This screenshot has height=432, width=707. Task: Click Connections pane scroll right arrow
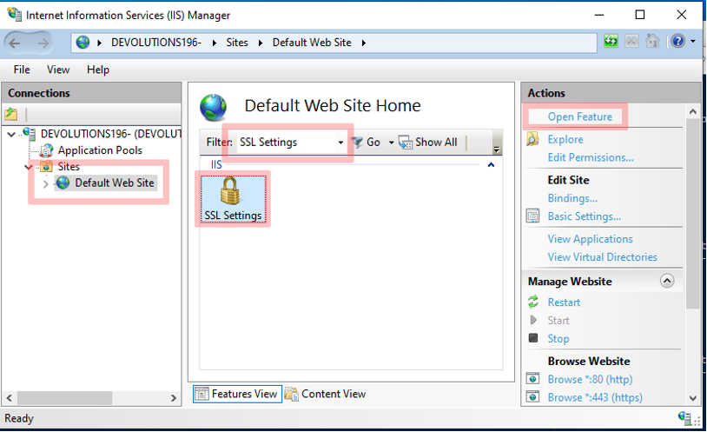pos(173,398)
